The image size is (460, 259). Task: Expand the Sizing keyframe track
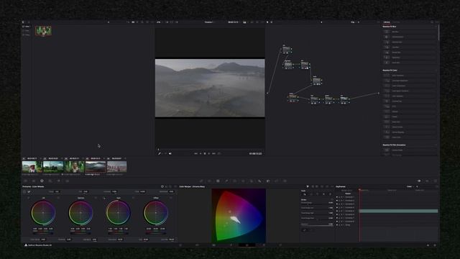coord(344,225)
